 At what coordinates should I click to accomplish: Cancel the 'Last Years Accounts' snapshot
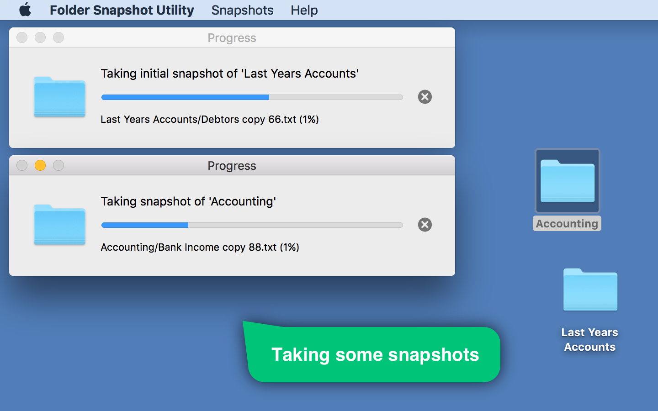point(425,97)
